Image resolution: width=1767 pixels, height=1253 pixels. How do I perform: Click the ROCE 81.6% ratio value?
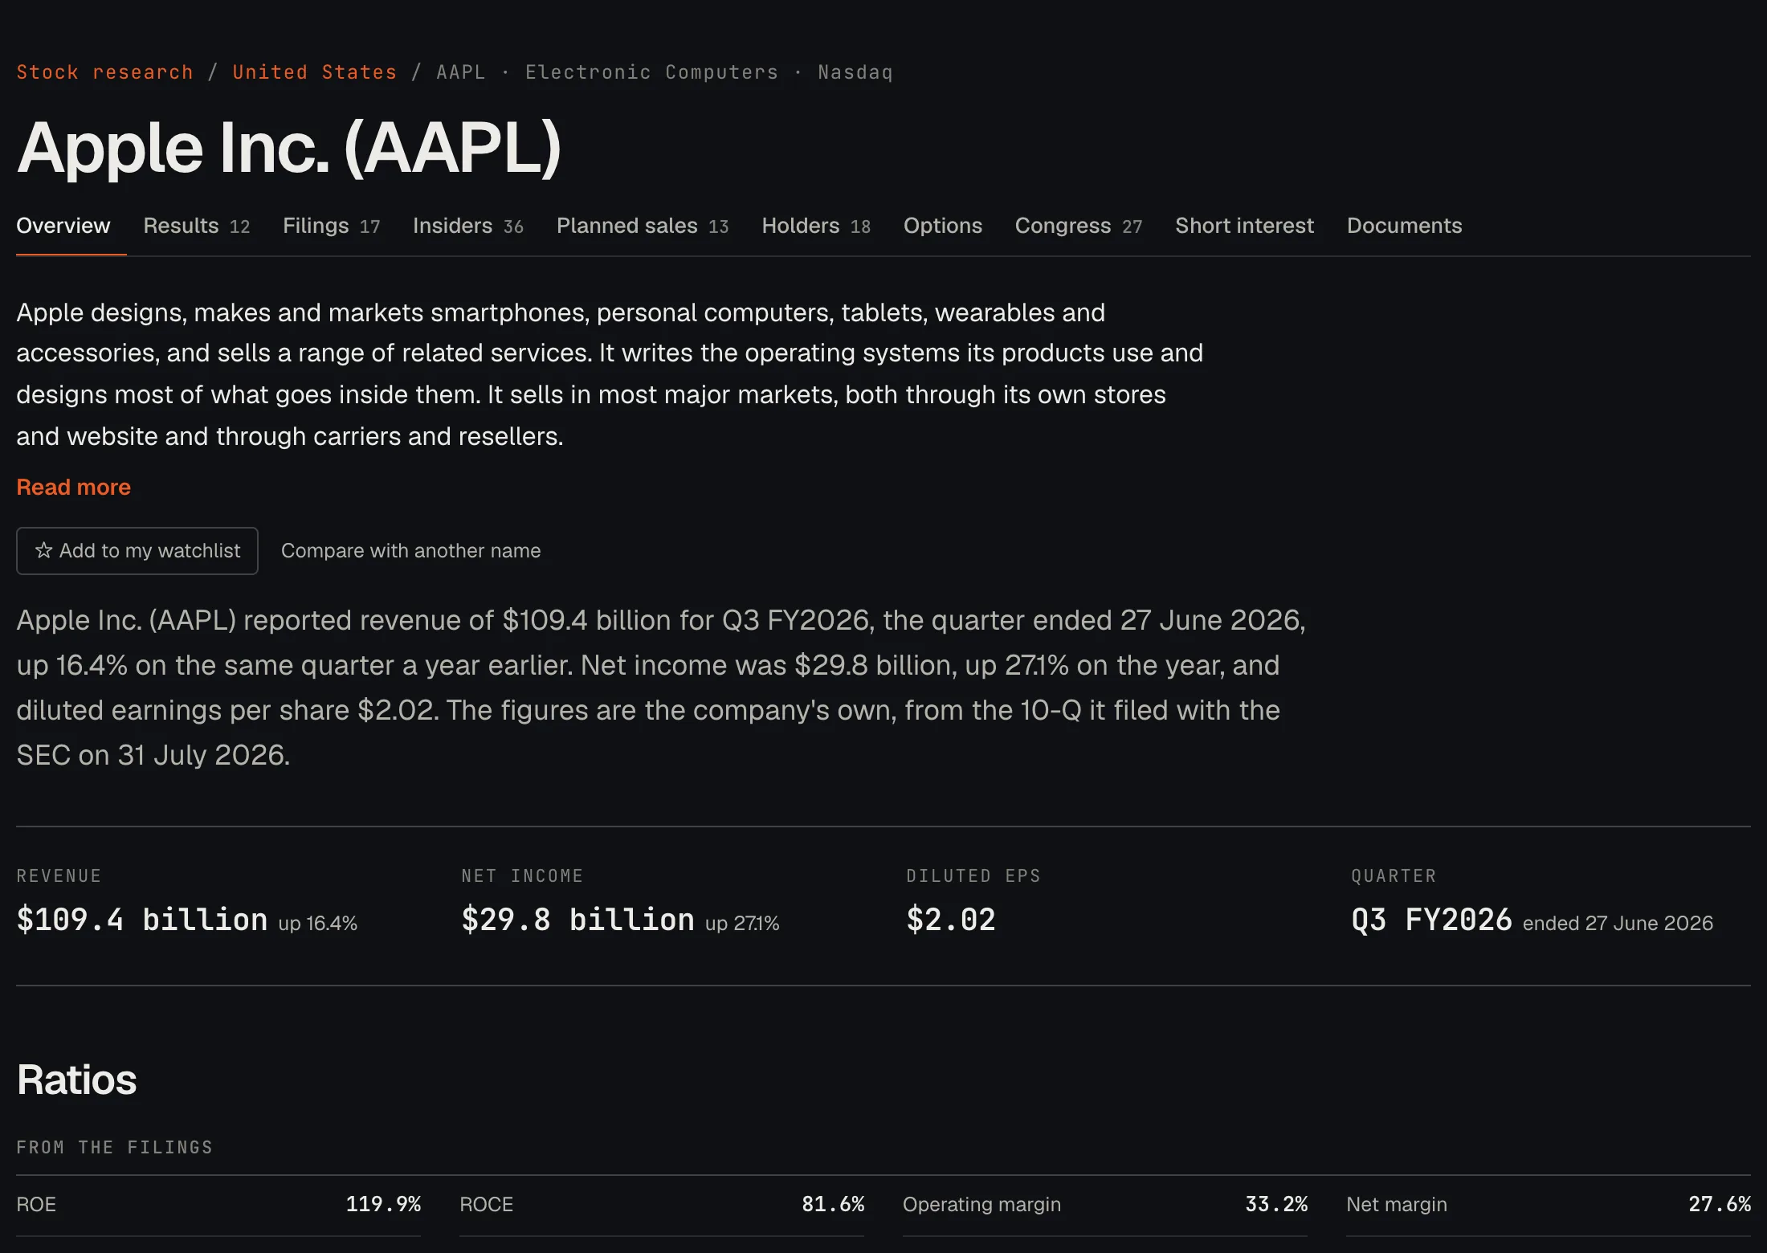833,1204
